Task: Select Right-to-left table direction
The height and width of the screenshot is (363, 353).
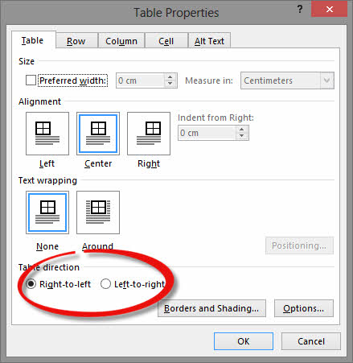Action: (31, 284)
